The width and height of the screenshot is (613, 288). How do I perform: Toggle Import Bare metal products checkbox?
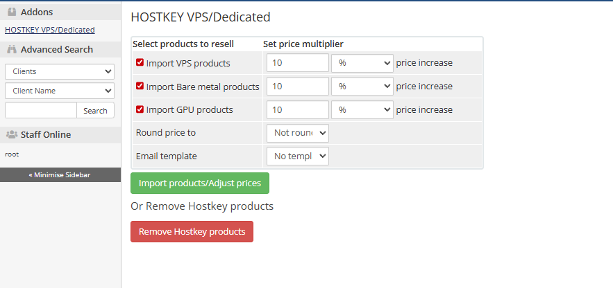click(140, 87)
